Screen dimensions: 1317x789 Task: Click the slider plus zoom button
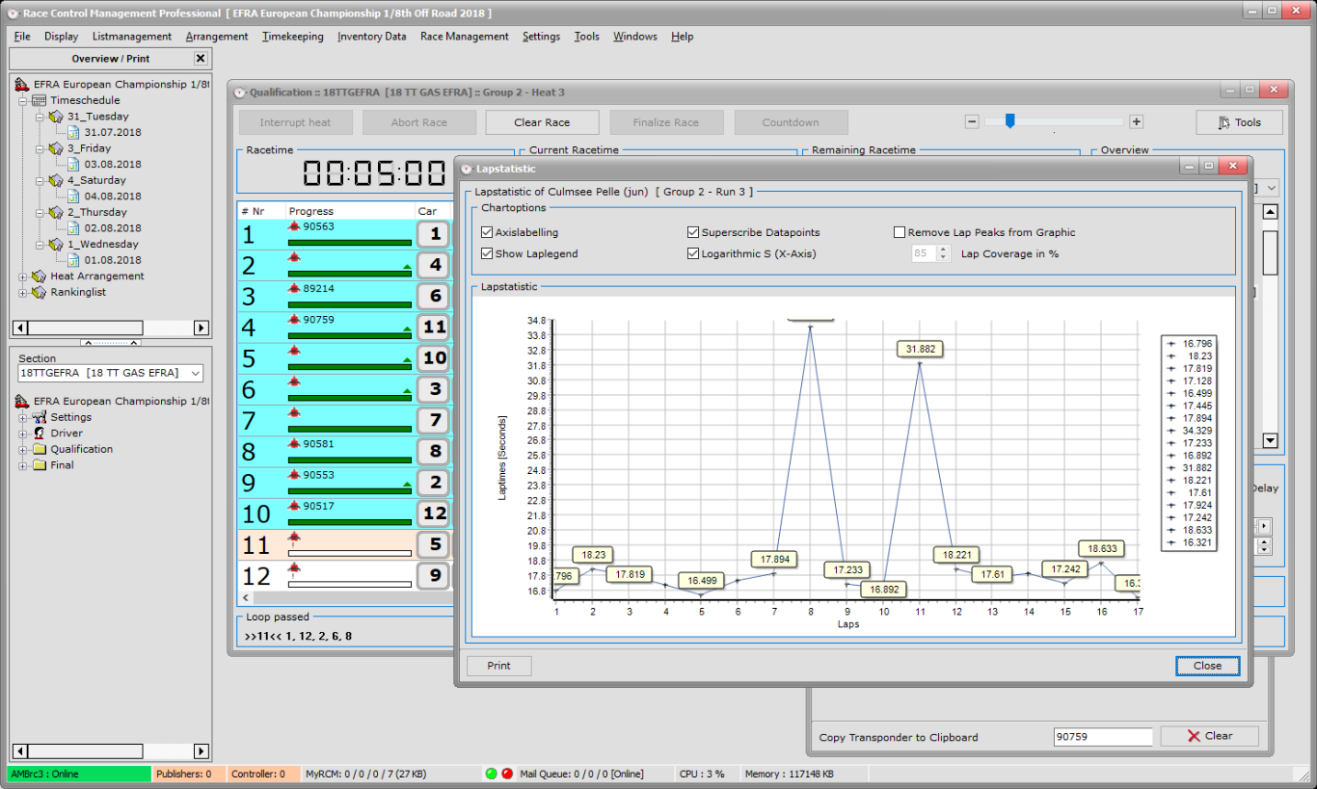coord(1137,121)
